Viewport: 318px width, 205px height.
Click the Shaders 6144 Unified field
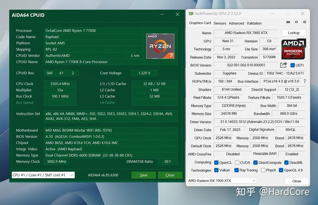(231, 89)
